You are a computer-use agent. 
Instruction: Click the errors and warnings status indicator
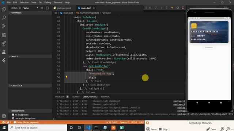pyautogui.click(x=7, y=122)
